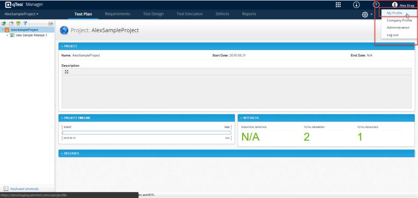Click inside the Description text area
This screenshot has height=198, width=418.
tap(237, 91)
